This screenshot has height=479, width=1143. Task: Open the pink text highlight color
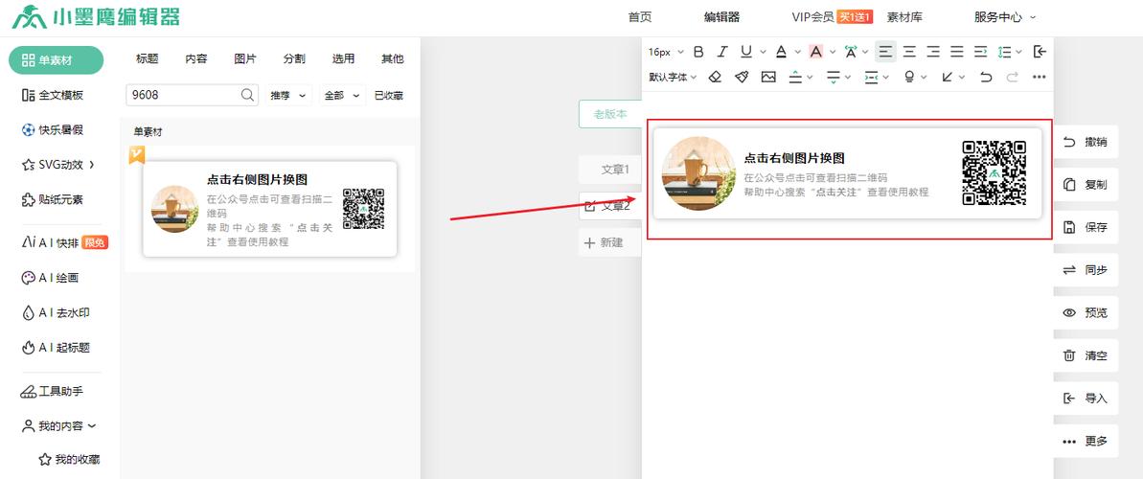point(815,52)
